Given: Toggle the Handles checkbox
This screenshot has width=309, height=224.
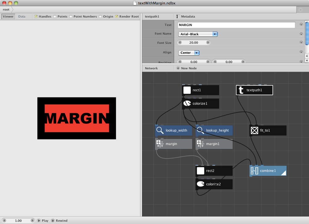Looking at the screenshot, I should [x=36, y=17].
